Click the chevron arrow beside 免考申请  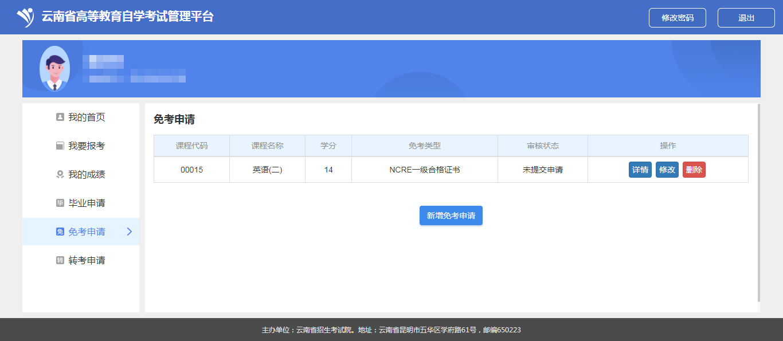[129, 232]
